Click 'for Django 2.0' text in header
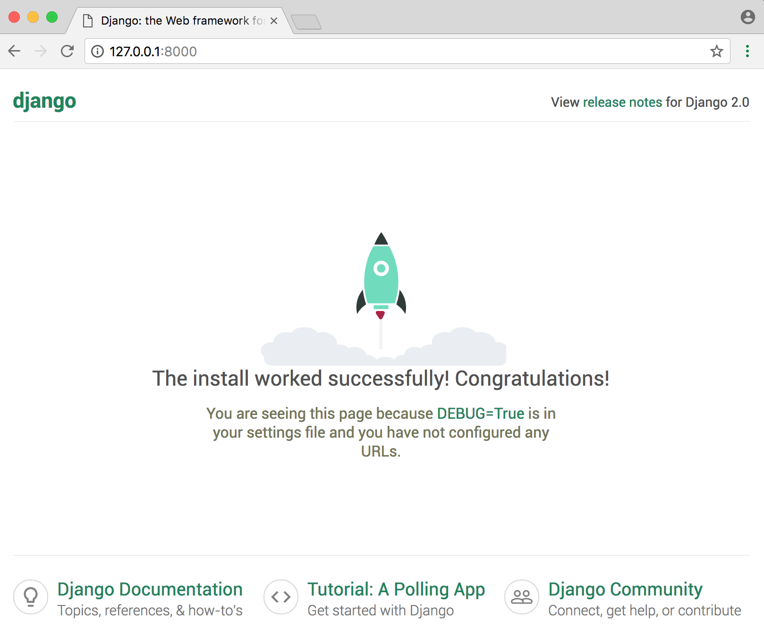This screenshot has width=764, height=639. tap(707, 102)
